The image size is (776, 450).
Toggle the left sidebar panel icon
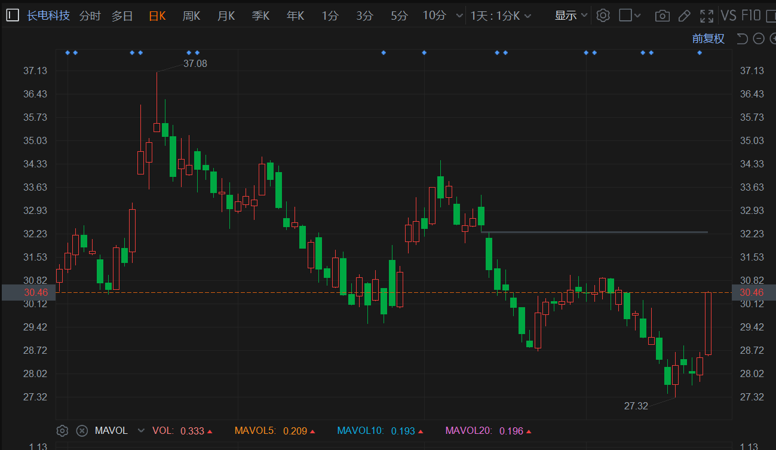click(13, 16)
